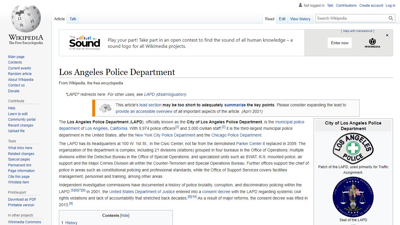The width and height of the screenshot is (400, 225).
Task: Click the not logged in user icon
Action: [x=300, y=5]
